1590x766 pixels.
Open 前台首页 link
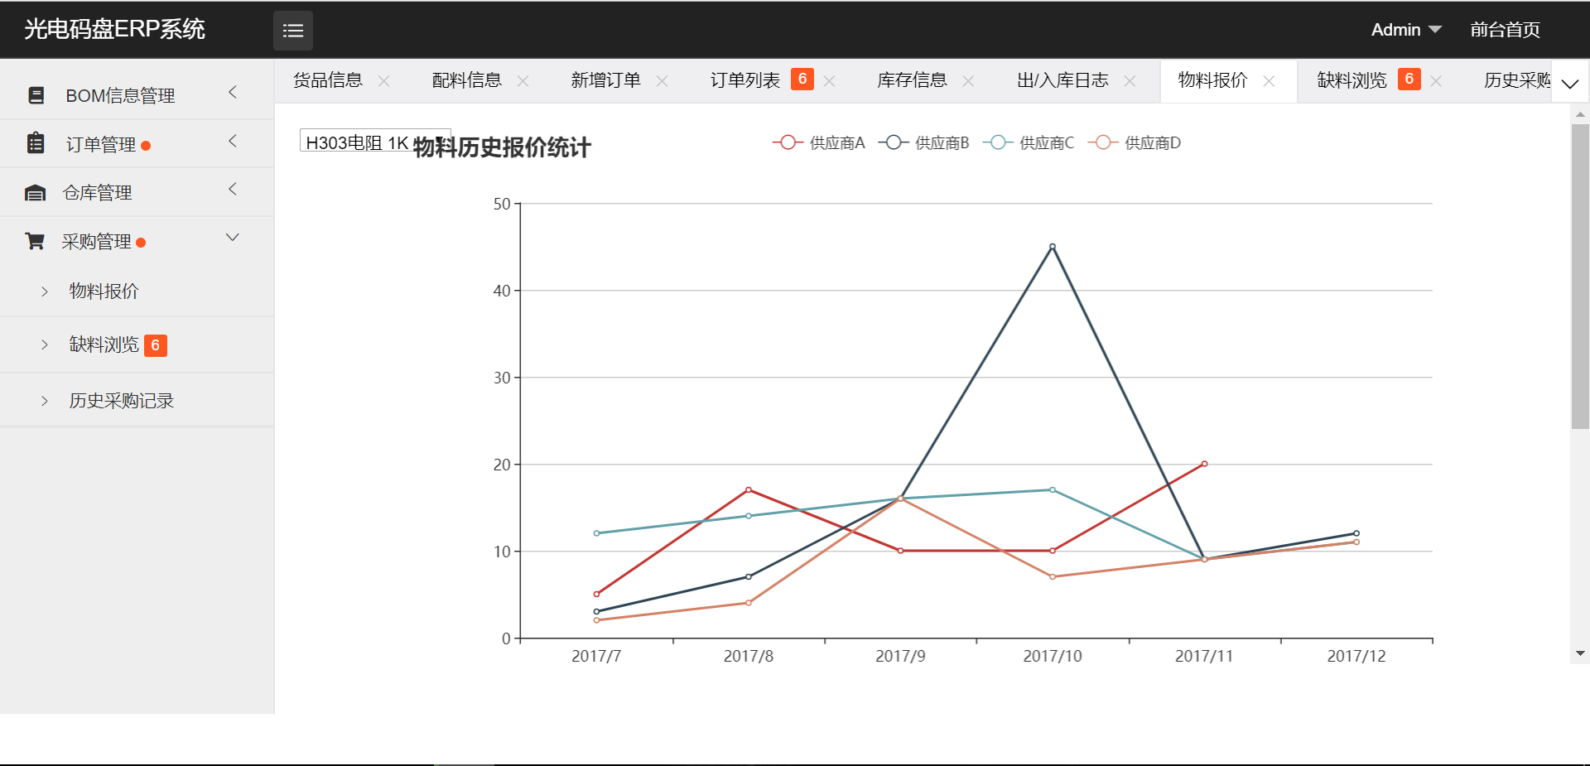pos(1505,29)
